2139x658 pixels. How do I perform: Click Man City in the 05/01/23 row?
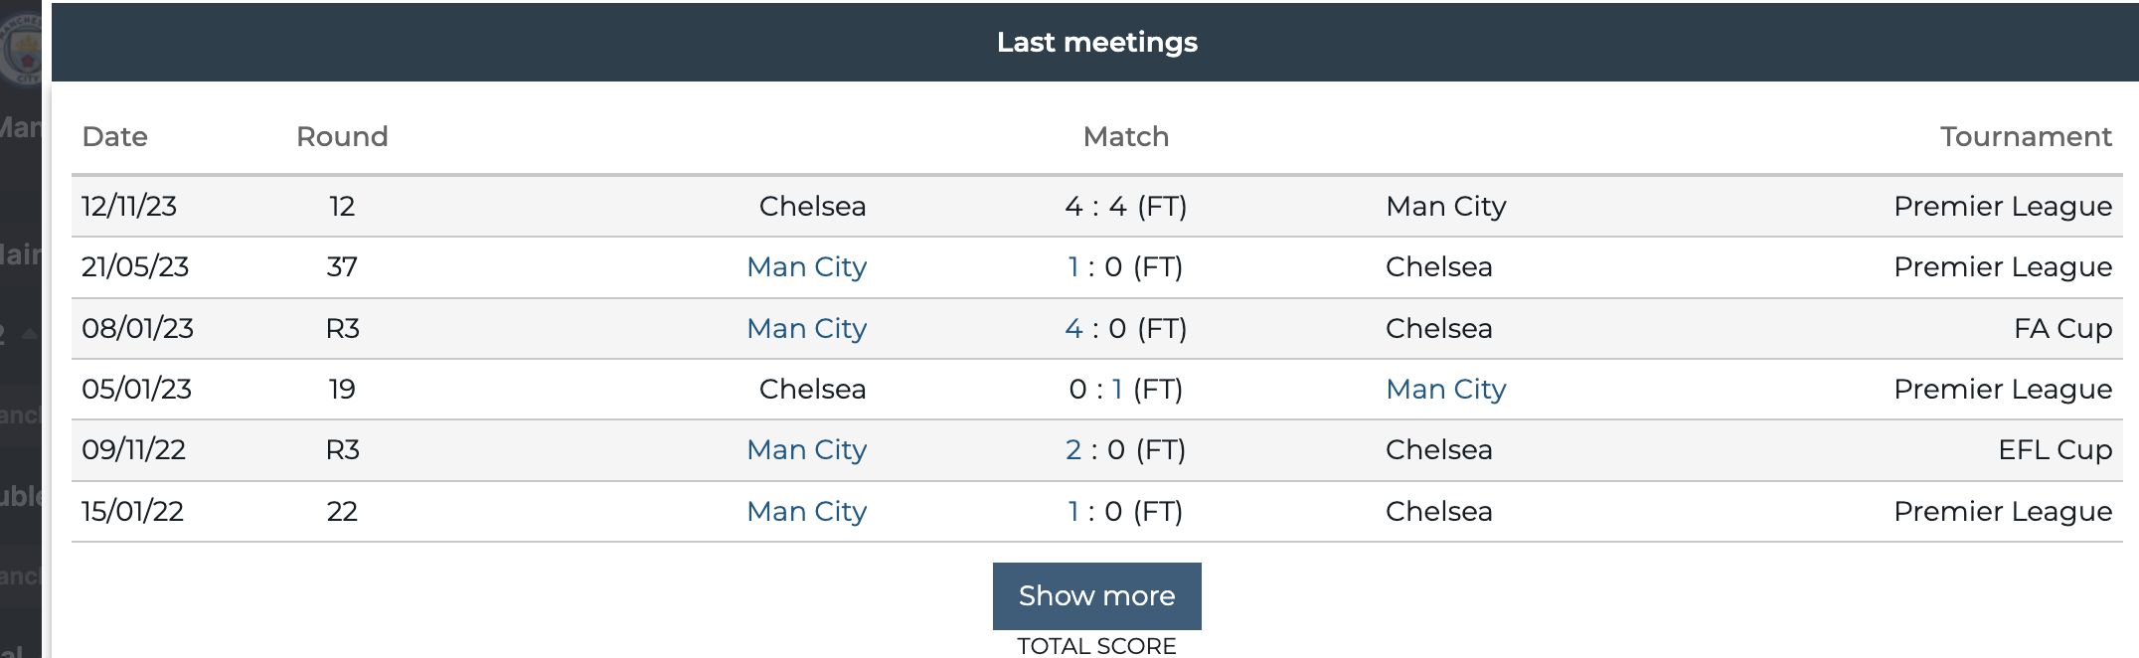[1446, 389]
